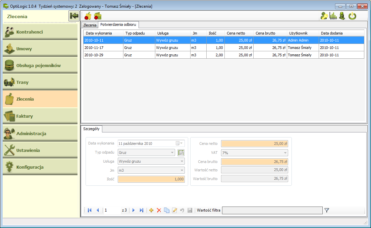Apply filter with the funnel icon

[x=327, y=210]
